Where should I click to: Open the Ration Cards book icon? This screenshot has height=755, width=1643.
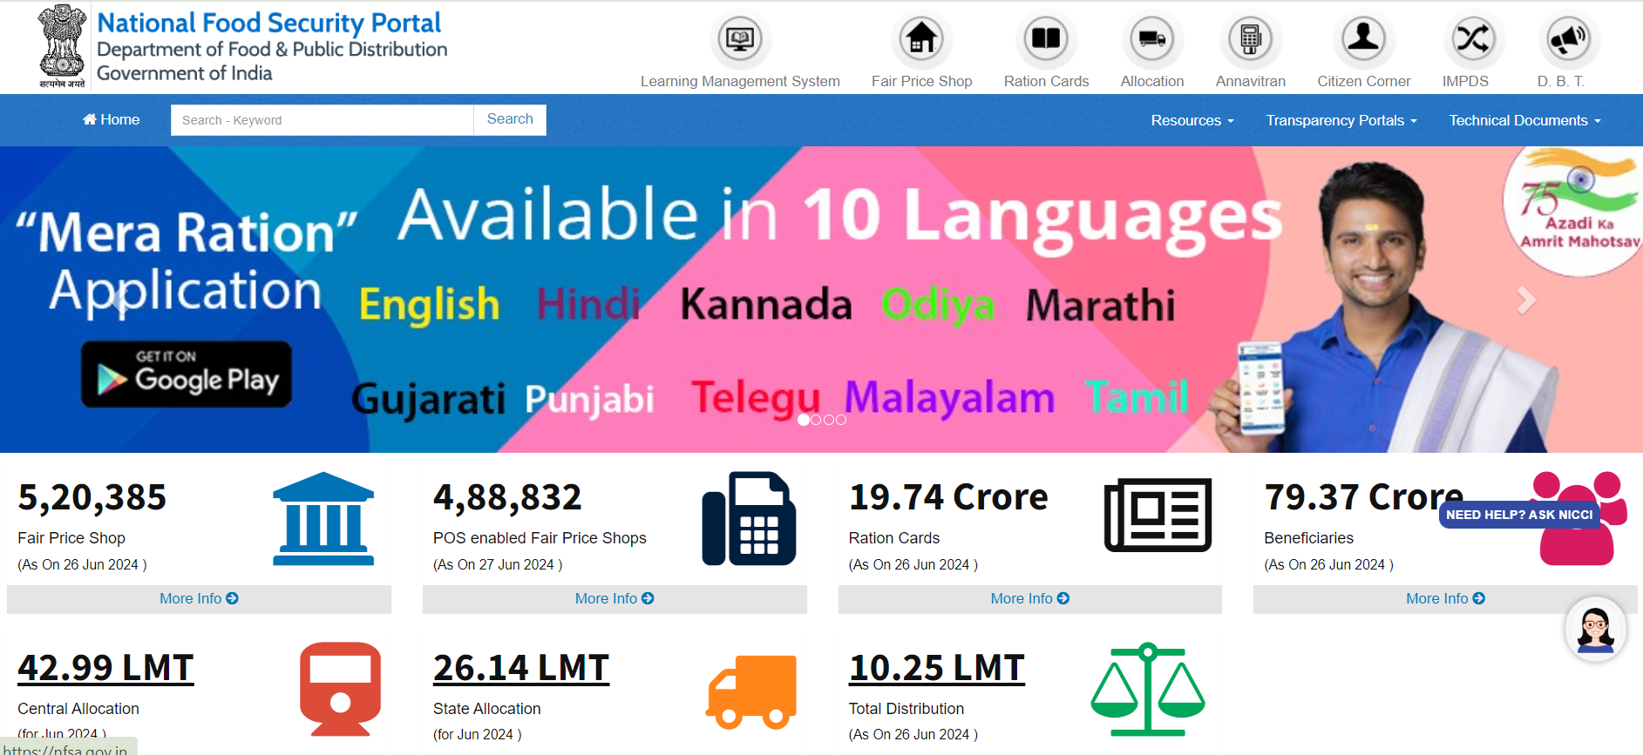pyautogui.click(x=1046, y=38)
